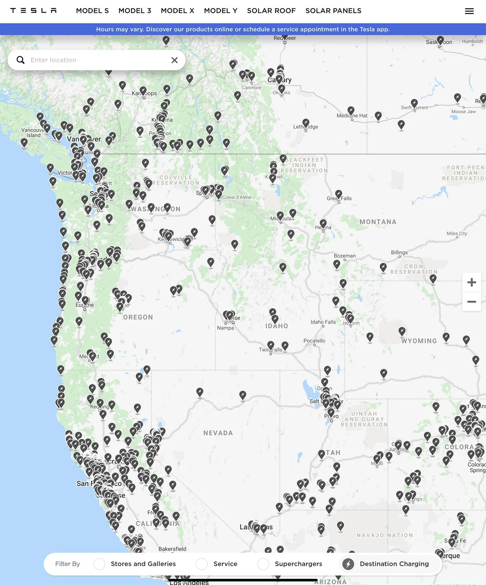Select the pin on the Utah label

(322, 454)
